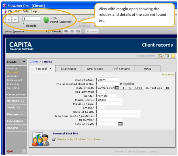
Task: Click the rolodex record book icon
Action: pos(12,19)
